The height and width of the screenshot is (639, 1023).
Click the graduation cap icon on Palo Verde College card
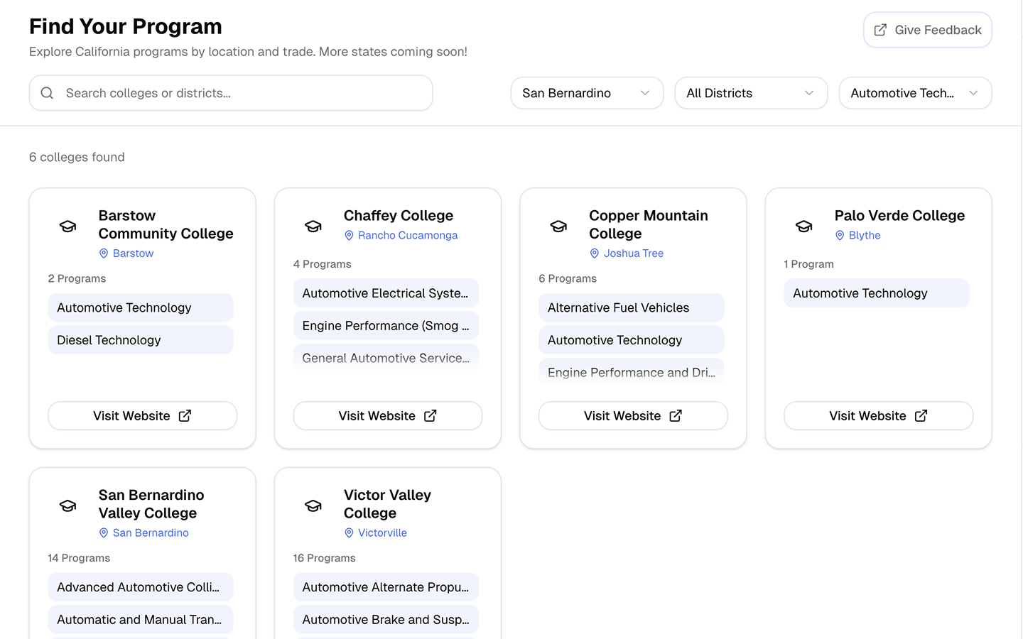coord(803,225)
